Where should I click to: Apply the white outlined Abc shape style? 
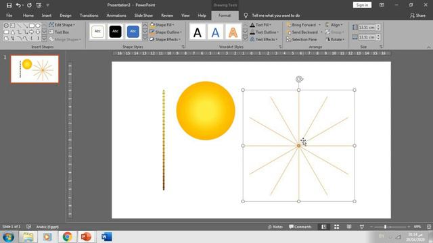[x=97, y=32]
